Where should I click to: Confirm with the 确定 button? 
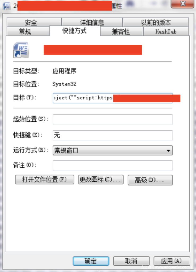(91, 261)
